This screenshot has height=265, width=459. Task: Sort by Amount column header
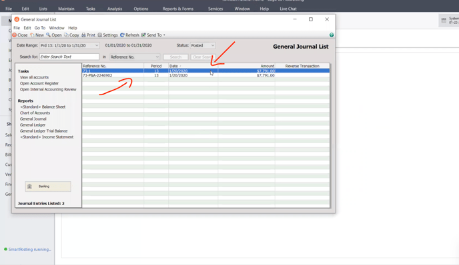(x=246, y=66)
